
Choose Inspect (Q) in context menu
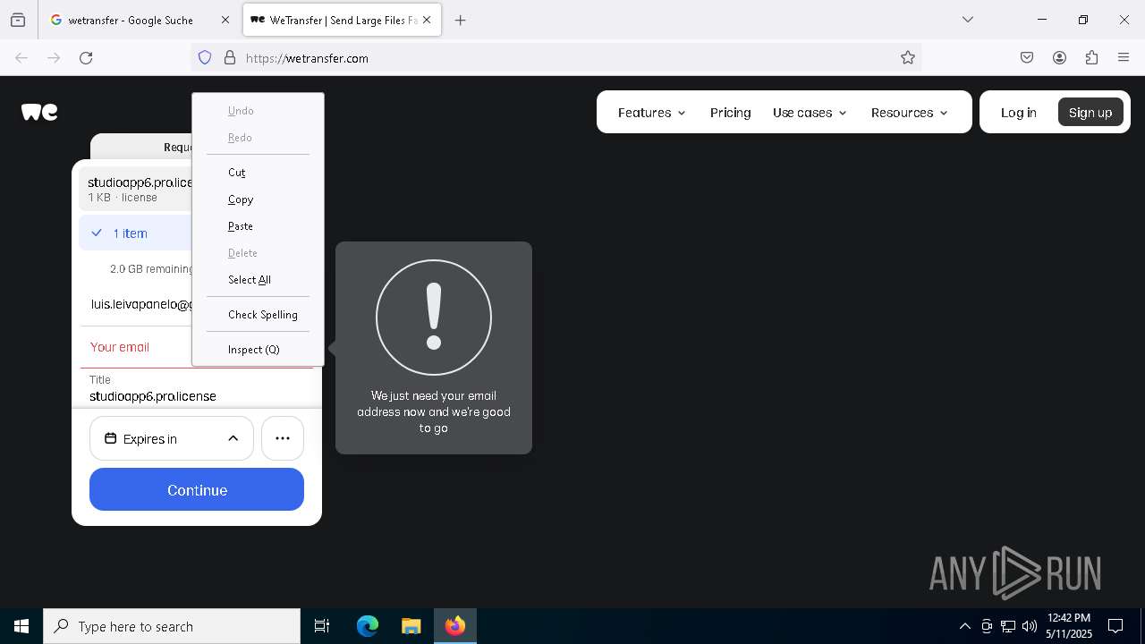[x=258, y=350]
